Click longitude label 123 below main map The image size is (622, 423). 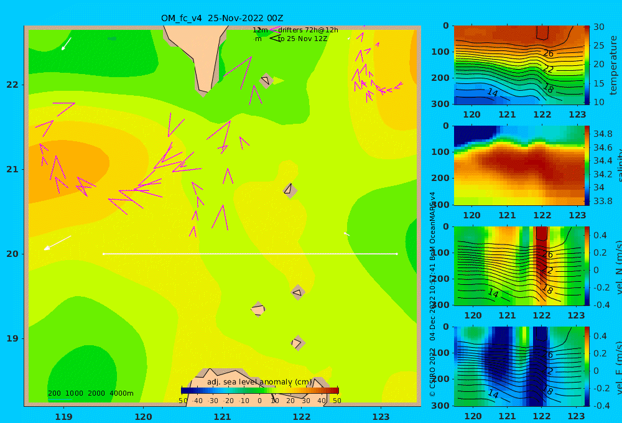(381, 417)
